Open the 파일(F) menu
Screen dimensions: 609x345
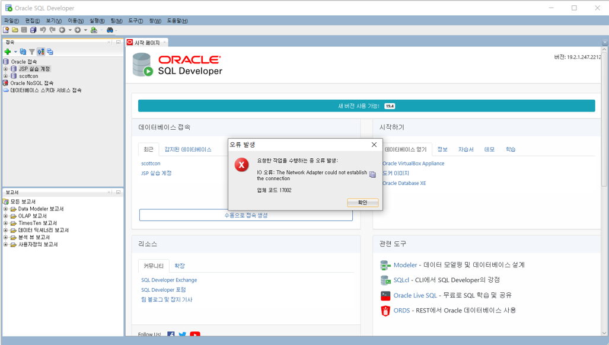[x=11, y=21]
